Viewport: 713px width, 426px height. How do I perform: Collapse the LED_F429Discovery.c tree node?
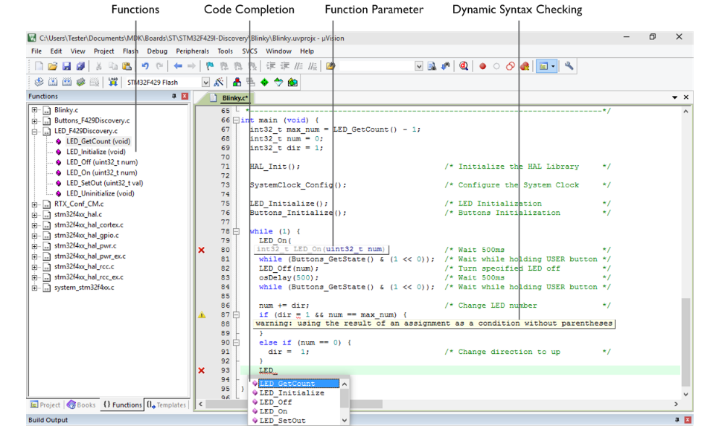[x=35, y=131]
